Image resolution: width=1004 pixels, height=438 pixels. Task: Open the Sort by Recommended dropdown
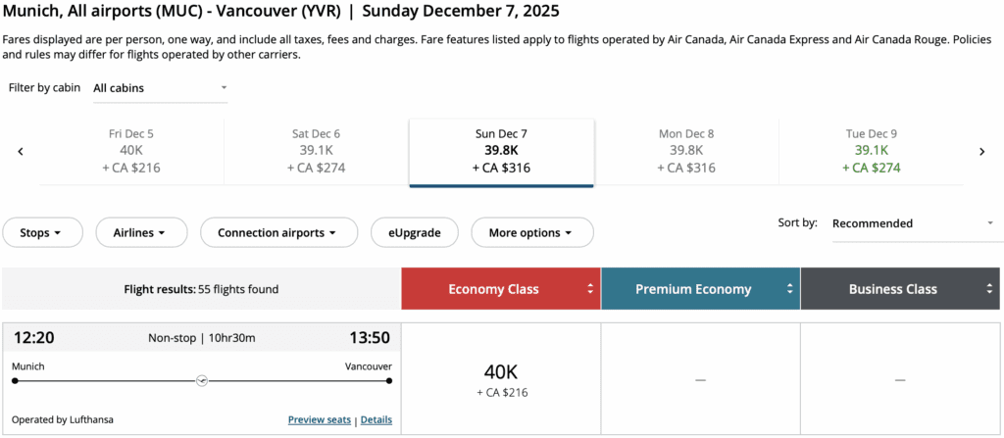(912, 223)
